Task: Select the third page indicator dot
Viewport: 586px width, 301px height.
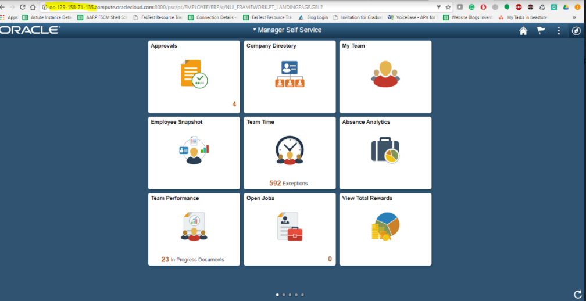Action: click(x=290, y=295)
